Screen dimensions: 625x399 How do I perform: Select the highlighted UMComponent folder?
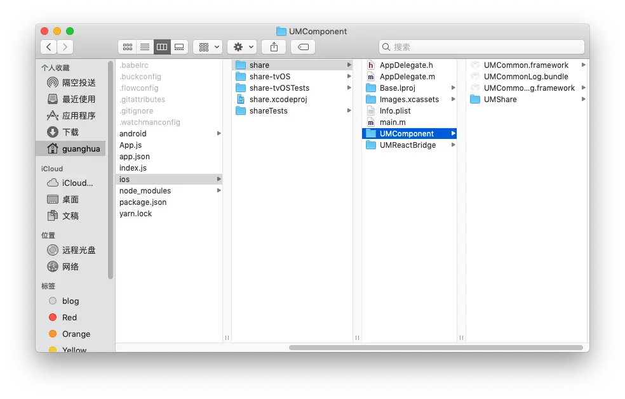click(x=409, y=133)
